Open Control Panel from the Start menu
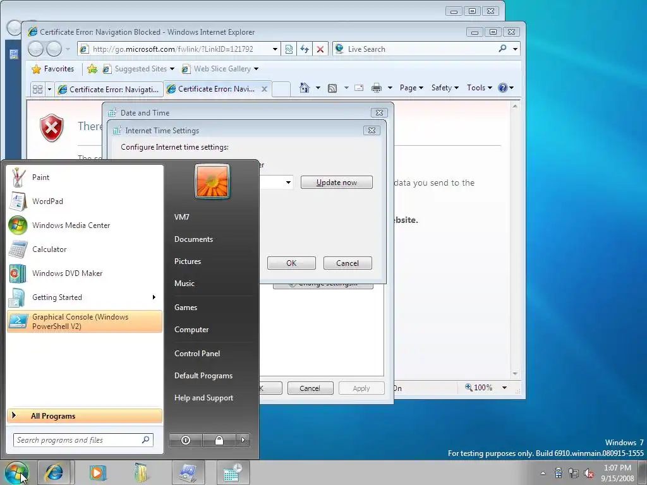Image resolution: width=647 pixels, height=485 pixels. (197, 354)
